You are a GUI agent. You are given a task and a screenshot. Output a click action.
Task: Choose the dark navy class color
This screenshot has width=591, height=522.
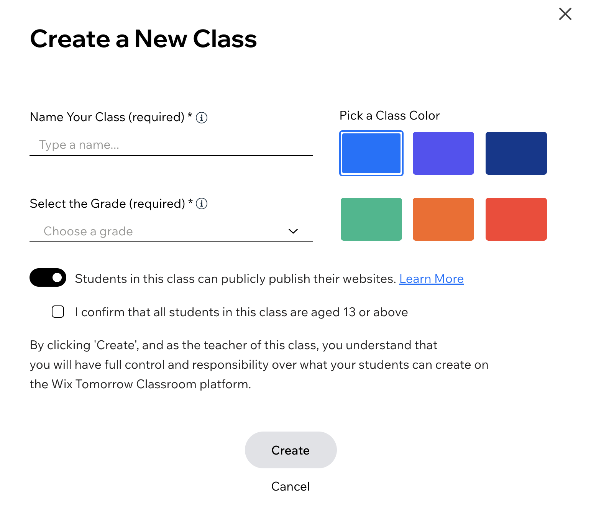coord(516,153)
